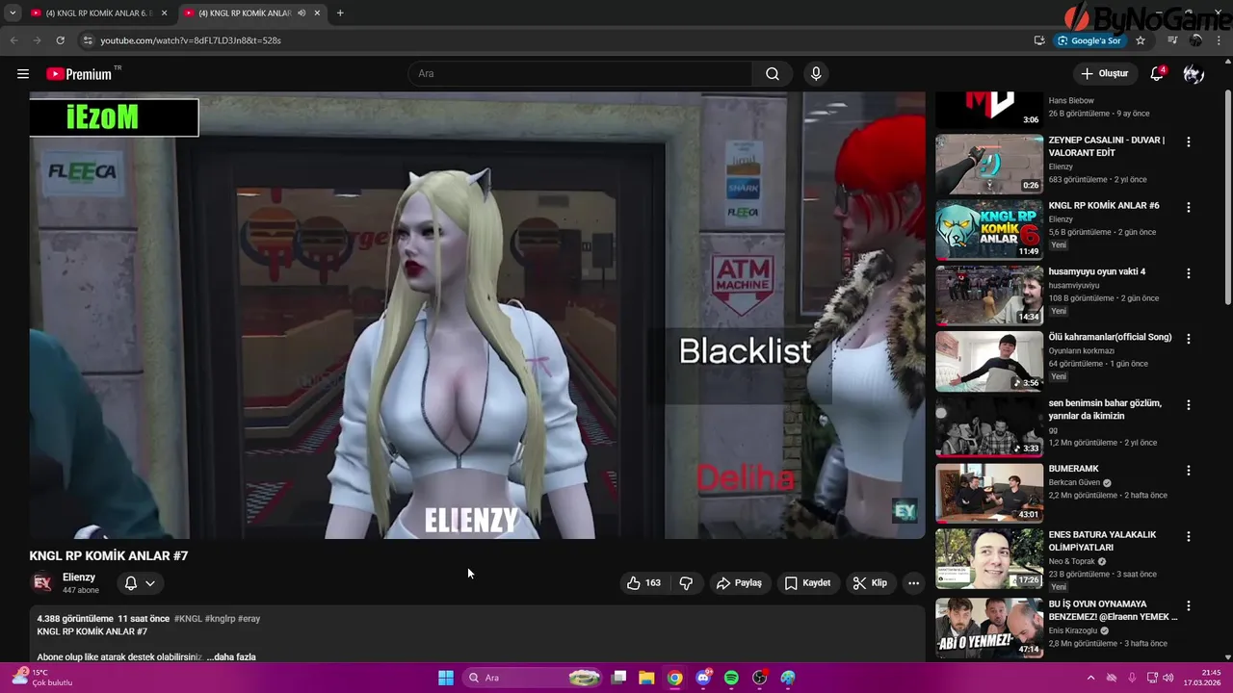Open options menu for Ölü kahramanlar video
Viewport: 1233px width, 693px height.
[1188, 339]
